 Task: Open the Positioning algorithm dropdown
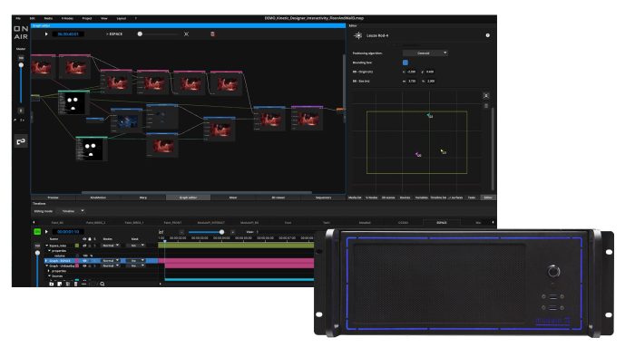[x=425, y=53]
